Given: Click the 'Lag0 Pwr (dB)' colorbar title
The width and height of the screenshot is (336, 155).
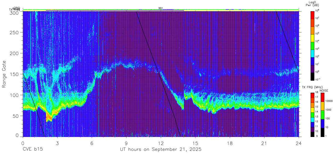Looking at the screenshot, I should pos(312,4).
